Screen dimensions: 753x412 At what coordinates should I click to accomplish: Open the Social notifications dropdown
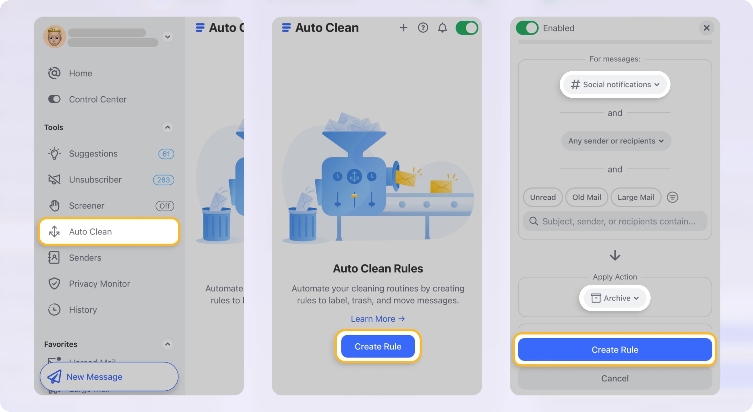tap(615, 84)
